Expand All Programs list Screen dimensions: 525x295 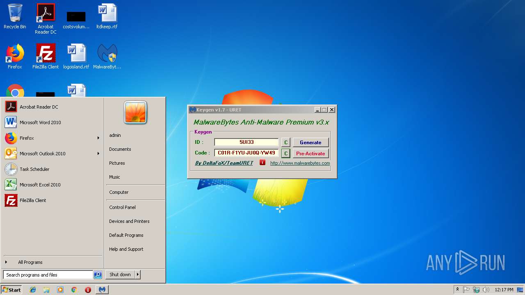(52, 262)
